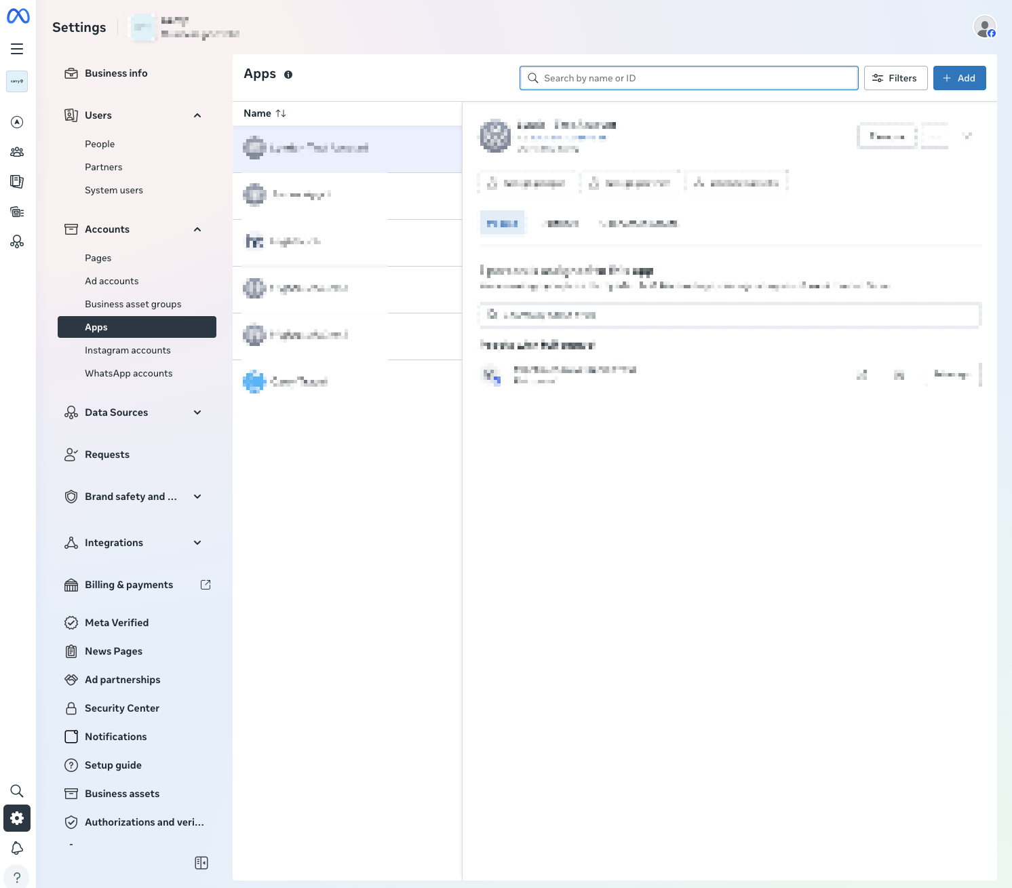Expand the Data Sources section
This screenshot has height=888, width=1012.
click(197, 412)
